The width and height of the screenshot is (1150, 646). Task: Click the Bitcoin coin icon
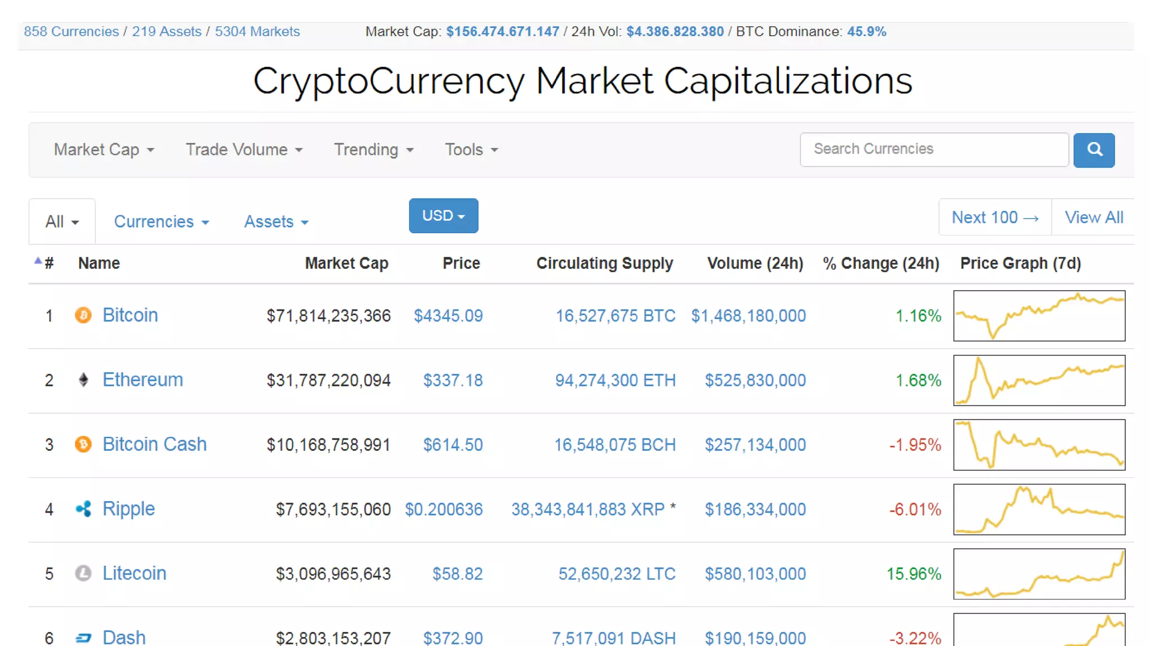pos(83,315)
